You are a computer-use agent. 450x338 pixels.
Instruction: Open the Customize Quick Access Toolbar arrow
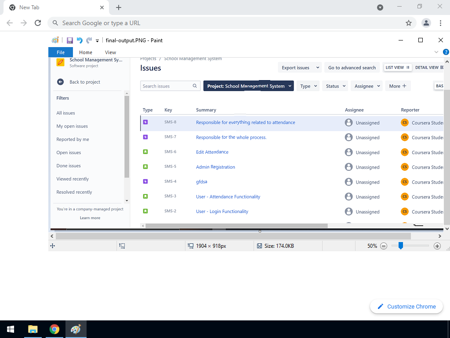(97, 41)
